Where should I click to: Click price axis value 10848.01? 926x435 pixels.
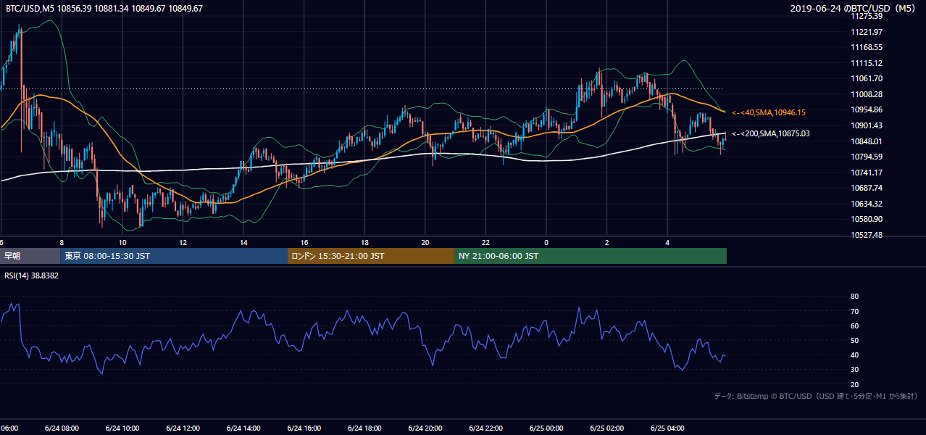point(867,141)
